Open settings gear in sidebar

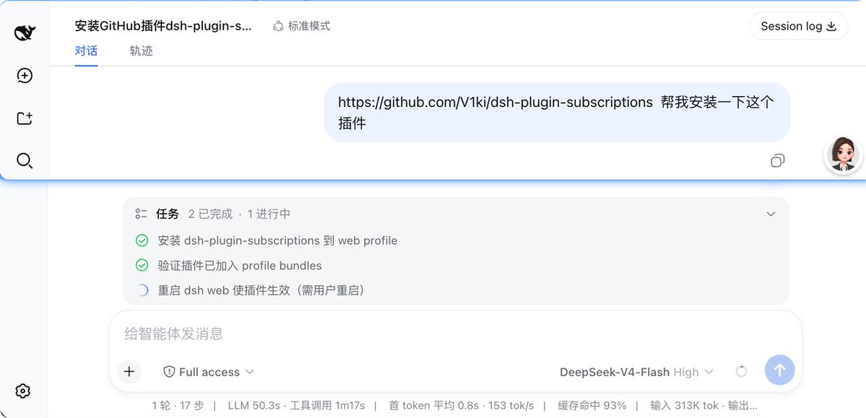pos(22,391)
